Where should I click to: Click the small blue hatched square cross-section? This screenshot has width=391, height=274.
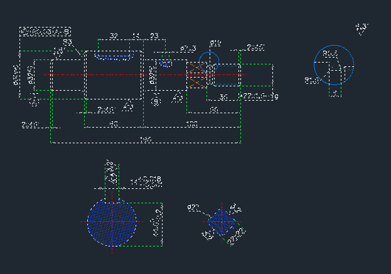click(x=222, y=222)
